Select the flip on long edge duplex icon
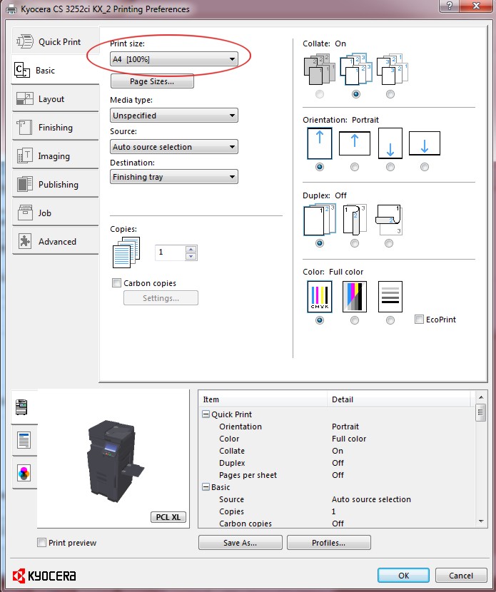Viewport: 496px width, 592px height. point(355,220)
